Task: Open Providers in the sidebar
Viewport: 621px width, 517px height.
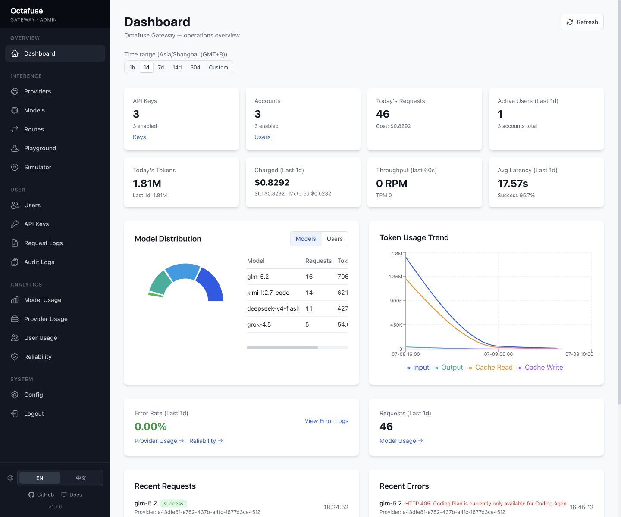Action: pos(55,91)
